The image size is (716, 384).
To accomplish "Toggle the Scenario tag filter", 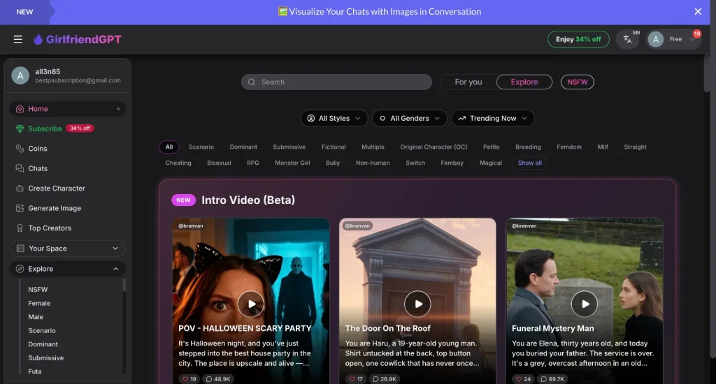I will point(201,147).
